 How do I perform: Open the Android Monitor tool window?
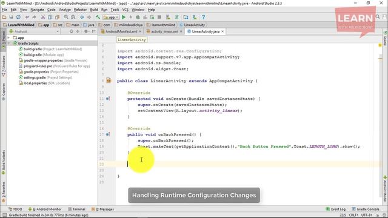pyautogui.click(x=45, y=209)
